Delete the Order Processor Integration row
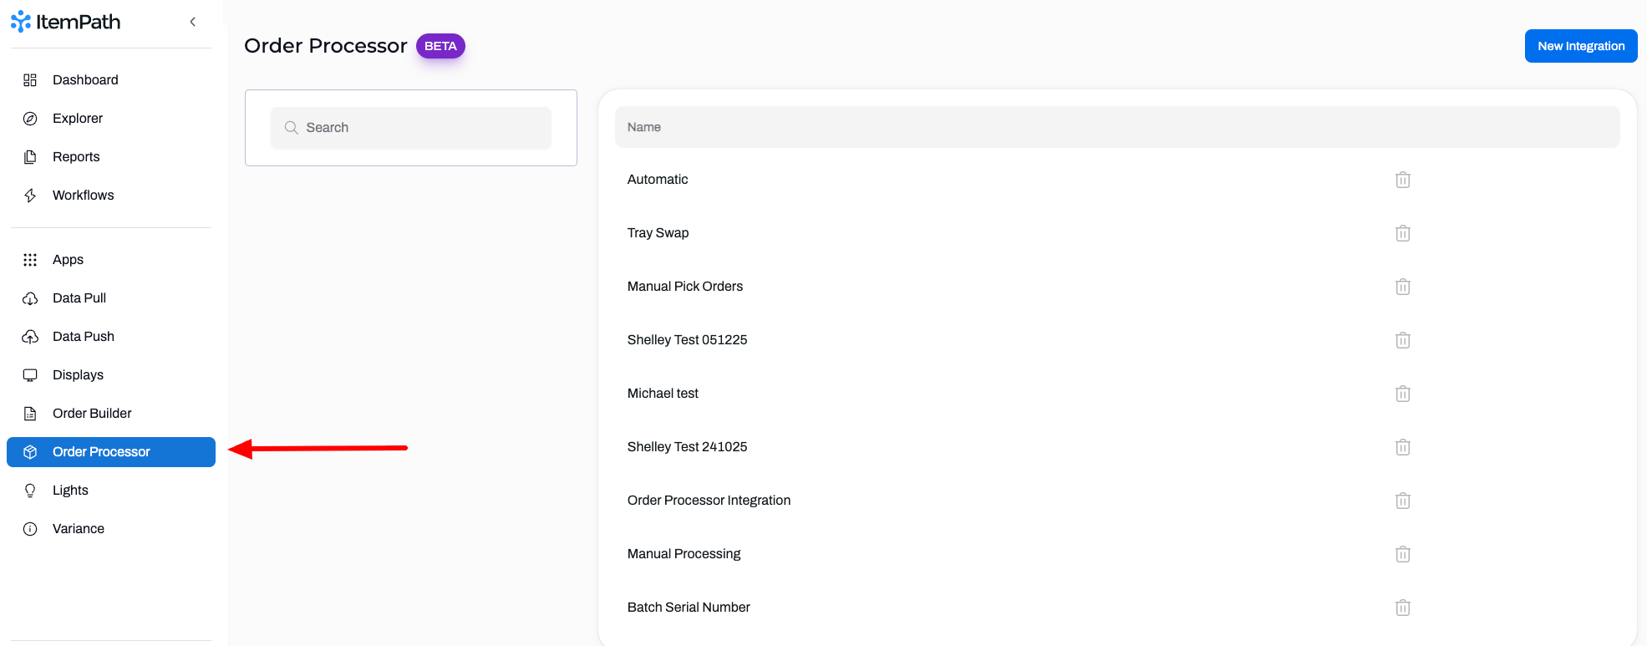This screenshot has height=646, width=1647. tap(1403, 501)
